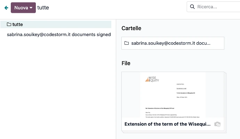Click the 'tutte' breadcrumb title

coord(43,8)
